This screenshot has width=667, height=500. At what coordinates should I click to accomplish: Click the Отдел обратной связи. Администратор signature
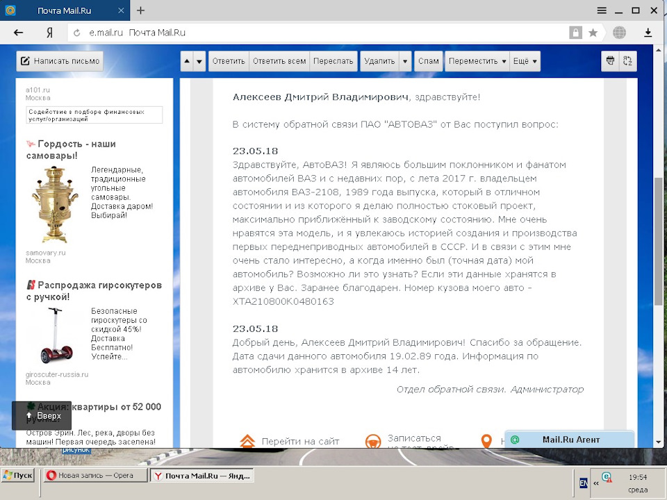490,389
